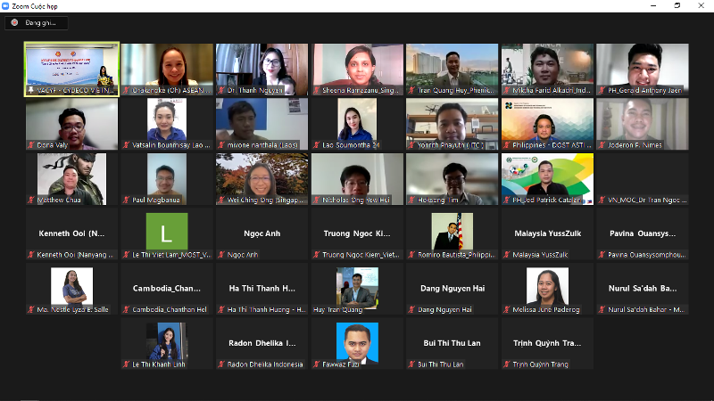Maximize the Zoom meeting window
The width and height of the screenshot is (714, 401).
677,5
